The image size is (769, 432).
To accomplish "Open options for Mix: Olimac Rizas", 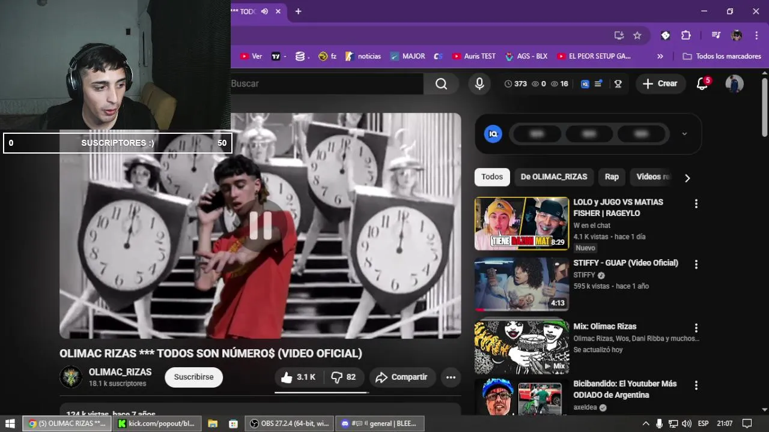I will (696, 328).
